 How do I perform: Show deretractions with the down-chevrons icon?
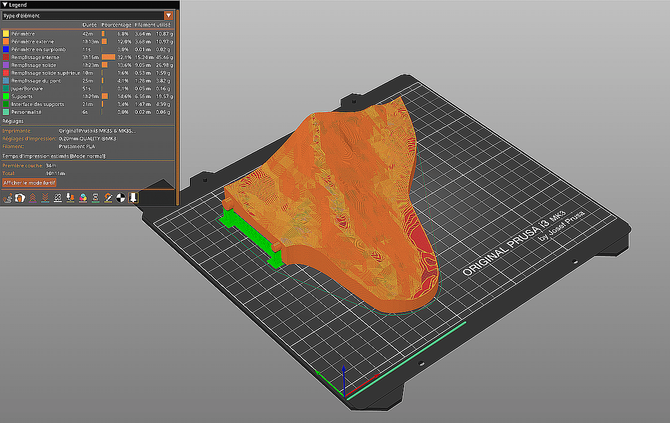45,198
